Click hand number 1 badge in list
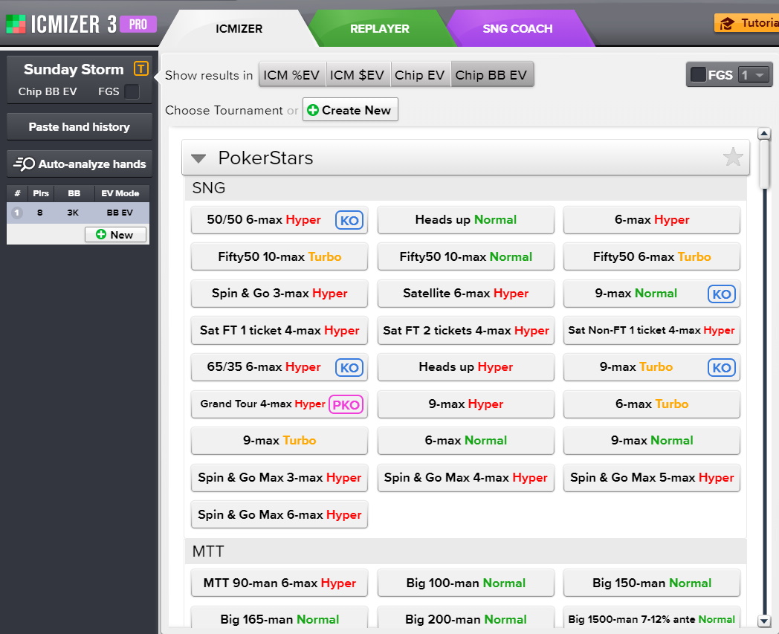This screenshot has height=634, width=779. [17, 213]
